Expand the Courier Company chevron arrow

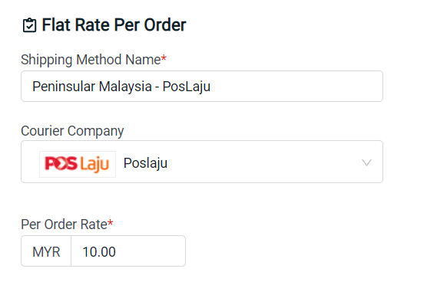[366, 162]
